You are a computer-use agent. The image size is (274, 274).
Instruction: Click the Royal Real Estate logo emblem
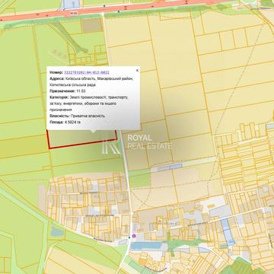[x=111, y=147]
